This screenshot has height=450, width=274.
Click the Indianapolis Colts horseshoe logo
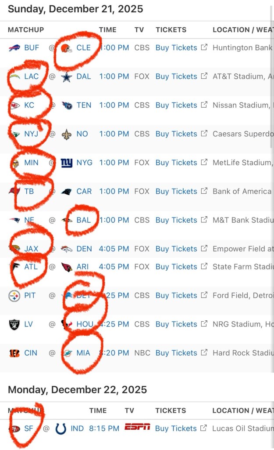[61, 428]
